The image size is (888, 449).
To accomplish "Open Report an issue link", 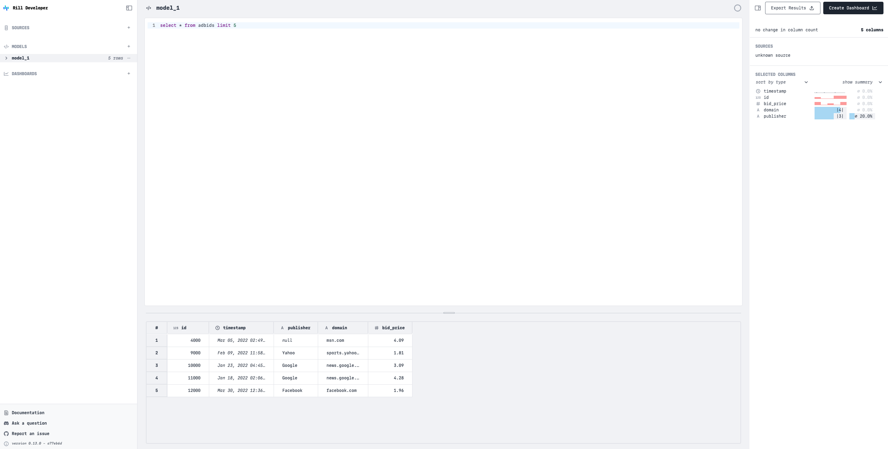I will tap(30, 434).
